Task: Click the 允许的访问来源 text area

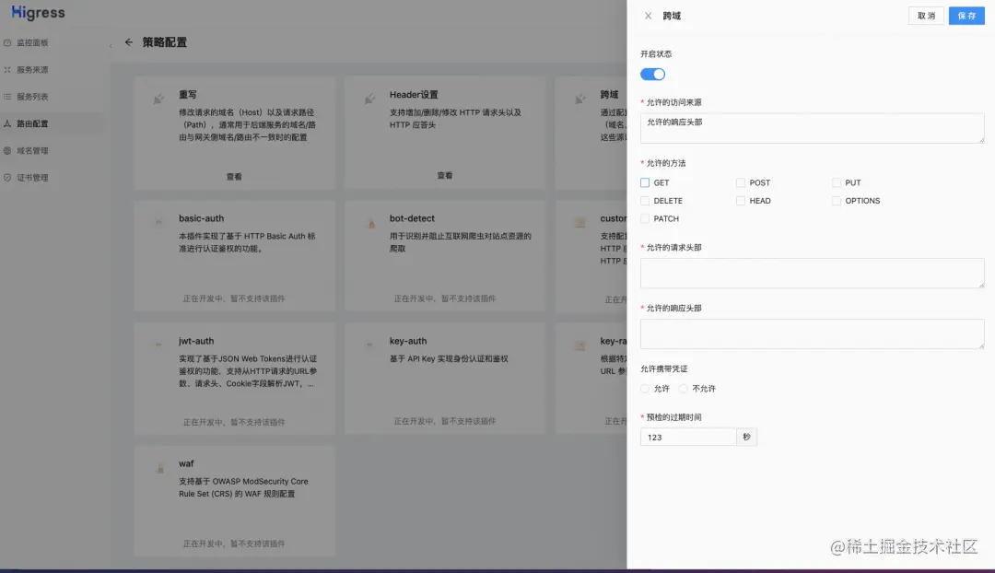Action: tap(813, 128)
